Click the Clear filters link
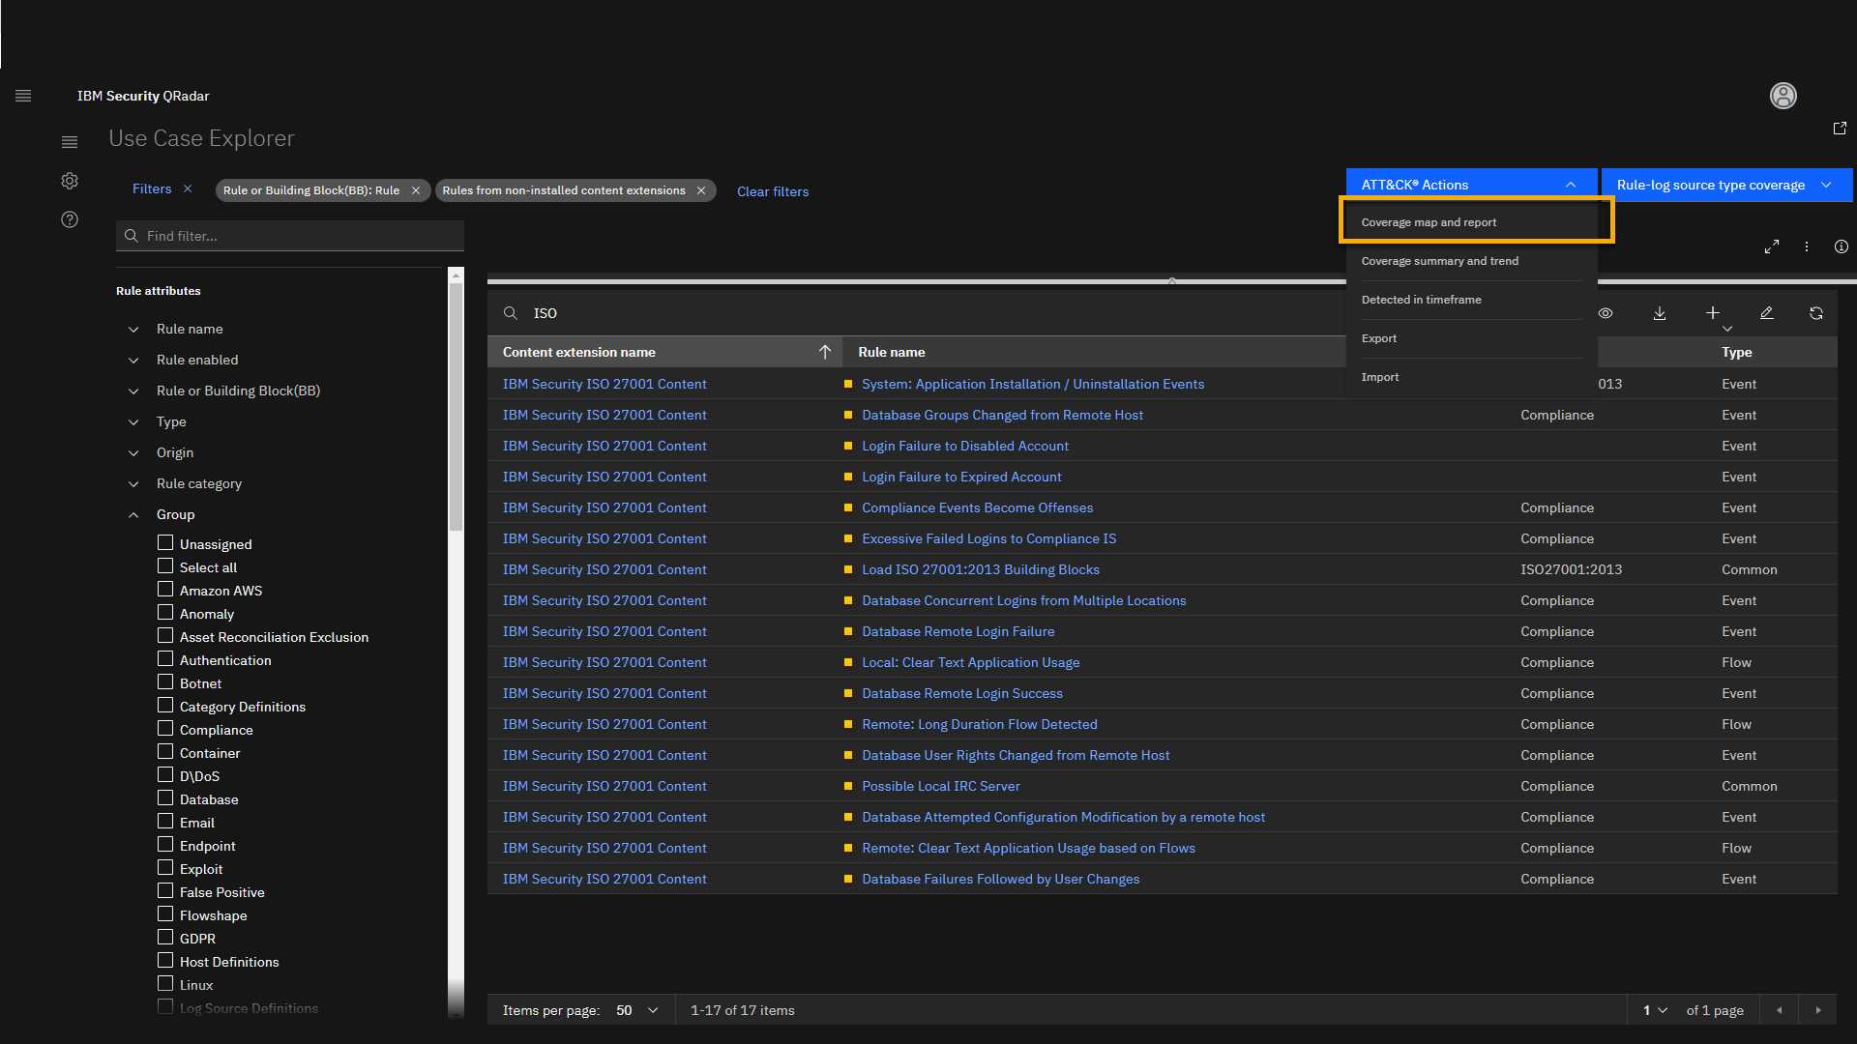 tap(773, 191)
